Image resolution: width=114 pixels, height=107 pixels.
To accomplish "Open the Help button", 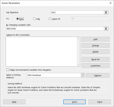I will click(14, 102).
